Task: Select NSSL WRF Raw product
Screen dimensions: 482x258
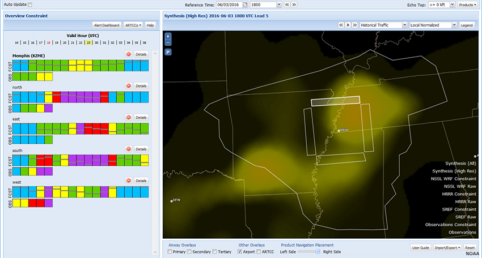Action: [460, 187]
